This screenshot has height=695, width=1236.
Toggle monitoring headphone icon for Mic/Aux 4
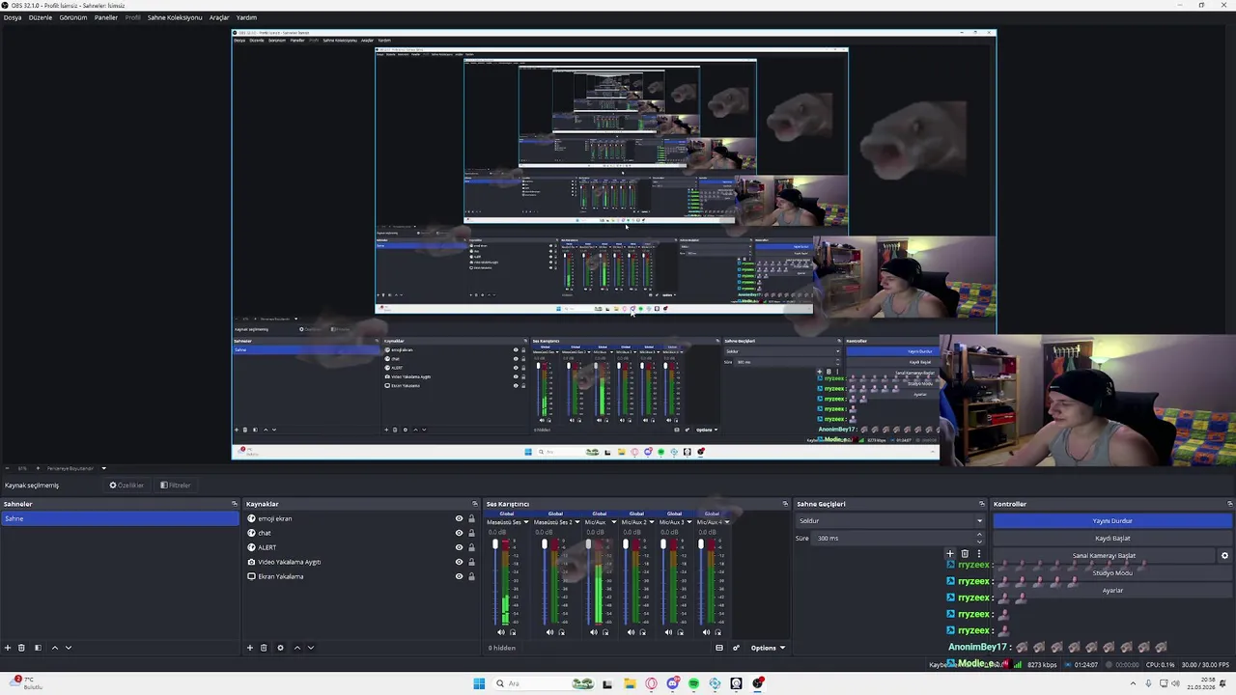point(717,632)
